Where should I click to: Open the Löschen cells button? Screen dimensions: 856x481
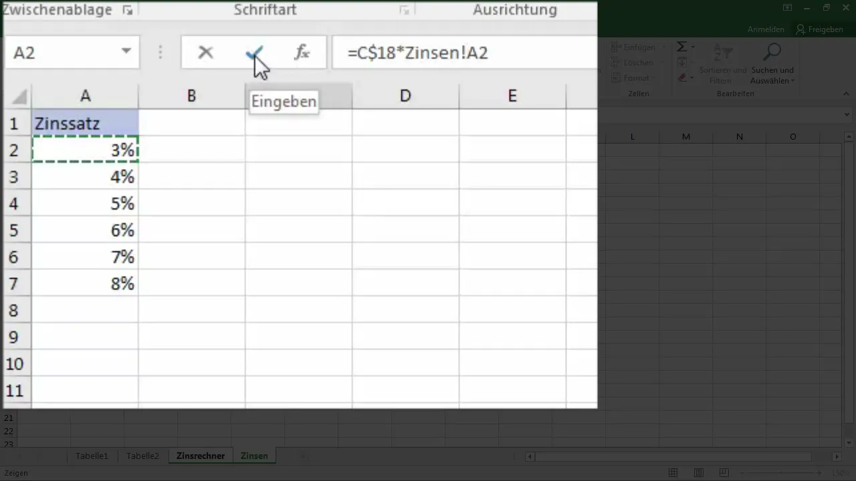633,63
